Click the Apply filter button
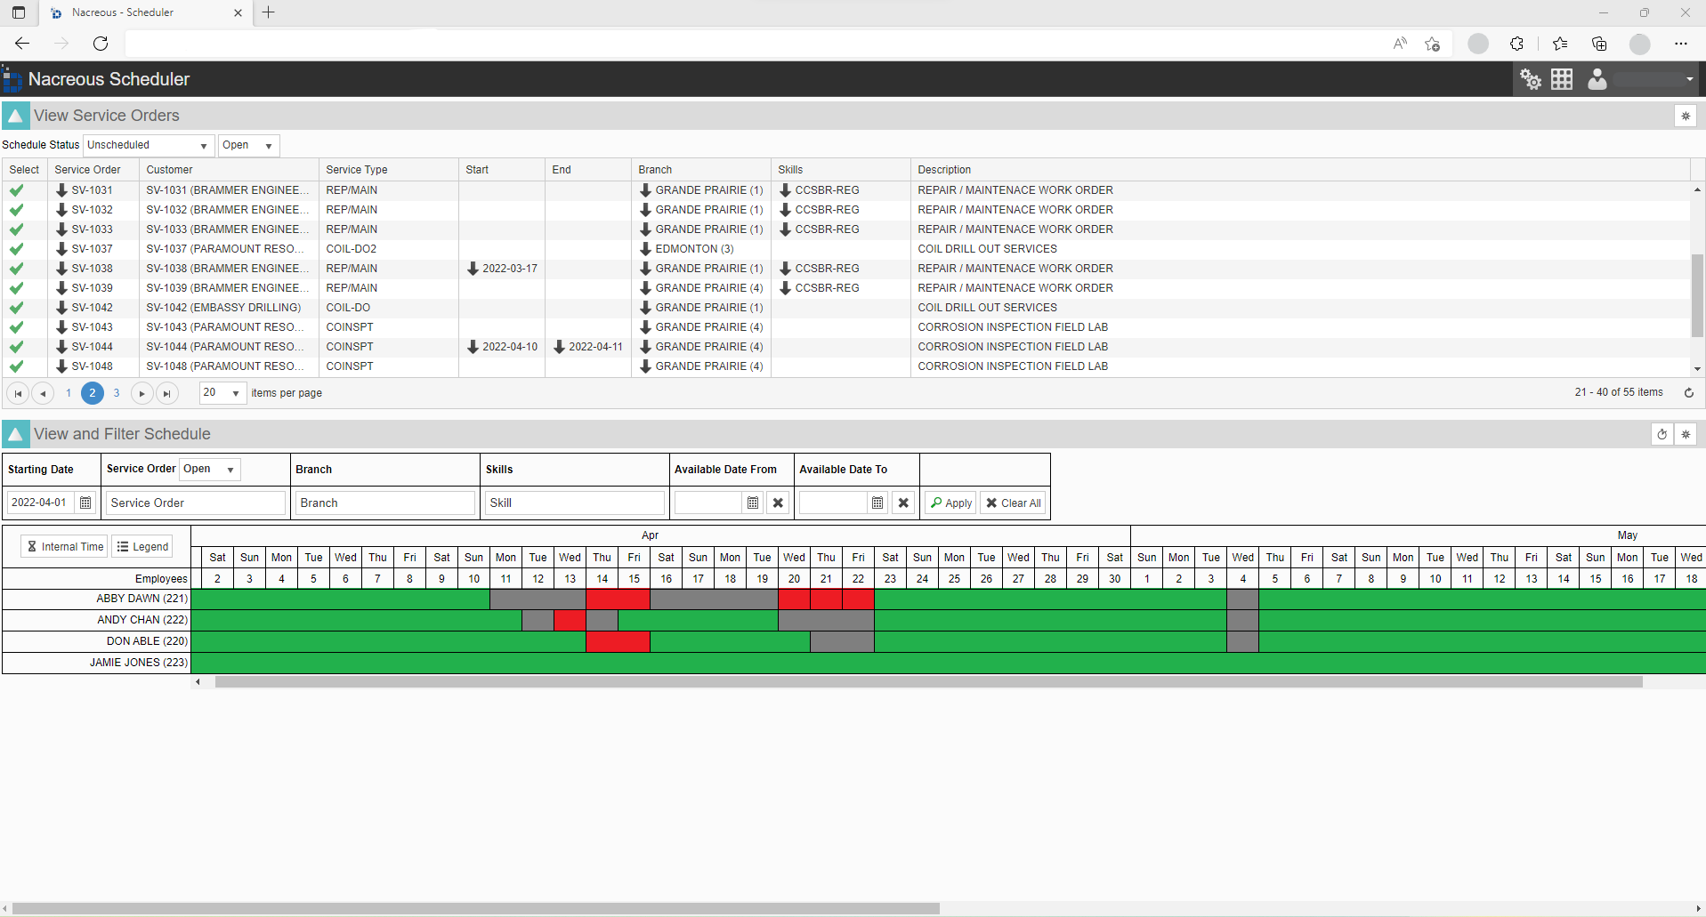Viewport: 1706px width, 917px height. coord(950,503)
